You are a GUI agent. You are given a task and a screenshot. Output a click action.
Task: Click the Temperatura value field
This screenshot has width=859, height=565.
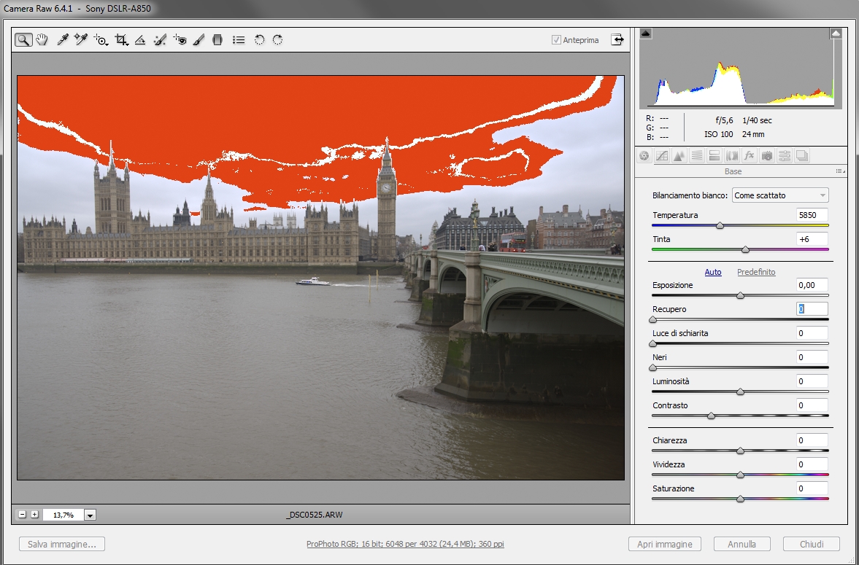click(x=812, y=215)
